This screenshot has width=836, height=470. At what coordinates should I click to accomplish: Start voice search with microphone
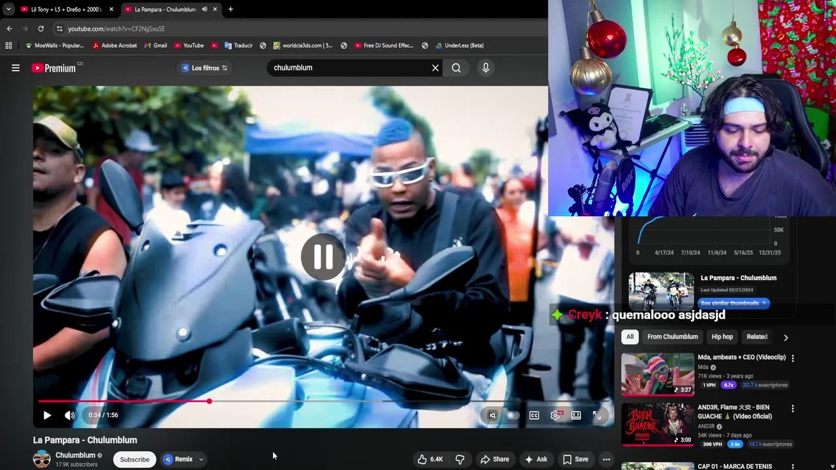(485, 68)
